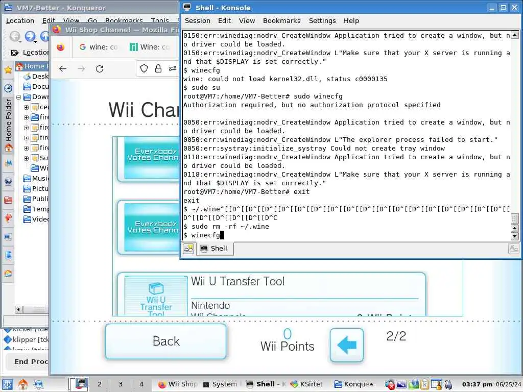Viewport: 523px width, 392px height.
Task: Switch to virtual desktop 3
Action: pyautogui.click(x=121, y=384)
